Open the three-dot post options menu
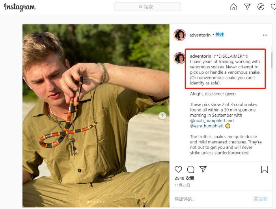This screenshot has height=209, width=276. tap(265, 35)
